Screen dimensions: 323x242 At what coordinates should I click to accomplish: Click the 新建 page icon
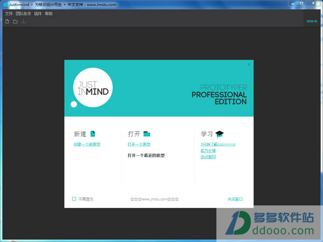pyautogui.click(x=93, y=134)
